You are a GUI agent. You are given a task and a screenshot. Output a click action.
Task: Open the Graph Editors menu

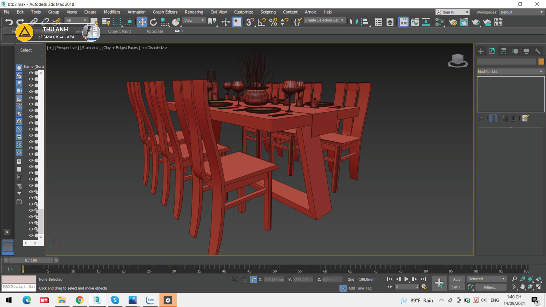165,12
